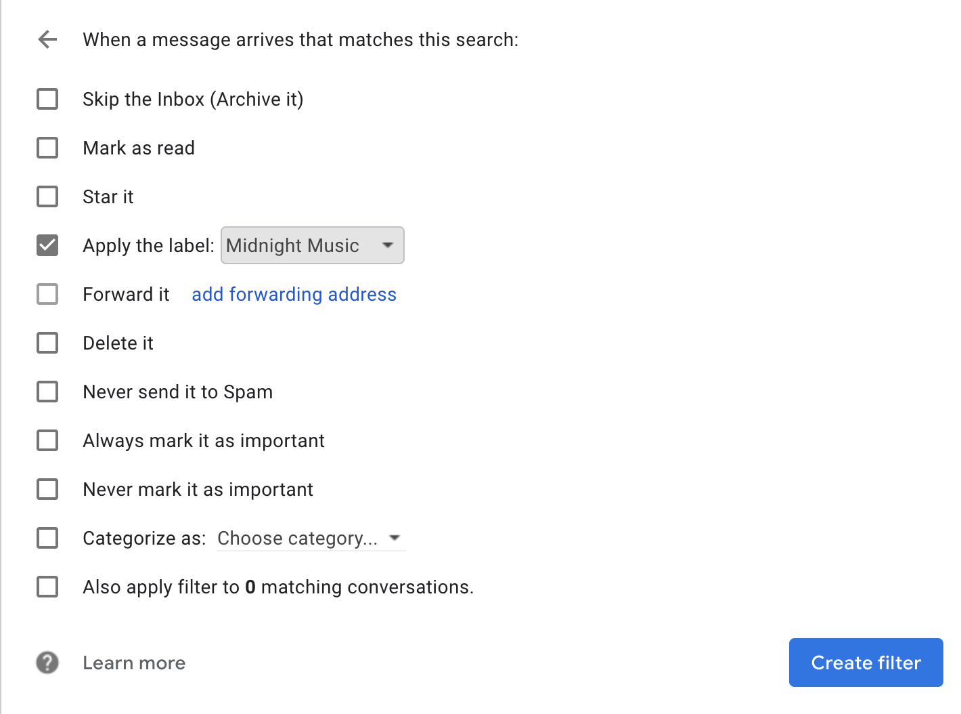This screenshot has width=961, height=714.
Task: Enable Never send it to Spam
Action: tap(47, 392)
